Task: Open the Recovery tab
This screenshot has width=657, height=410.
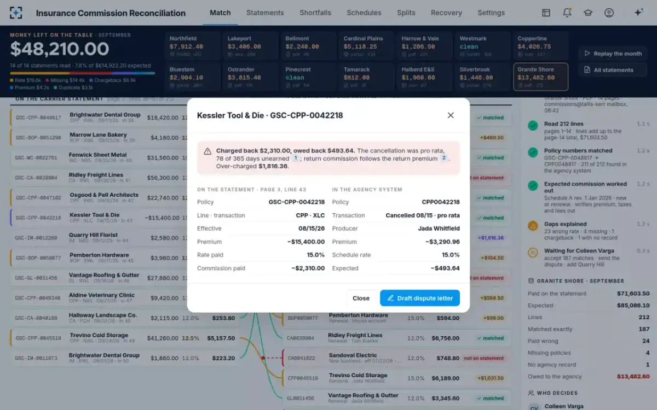Action: tap(446, 13)
